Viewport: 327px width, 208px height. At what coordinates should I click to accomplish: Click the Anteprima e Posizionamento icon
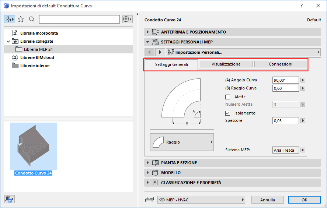(155, 32)
